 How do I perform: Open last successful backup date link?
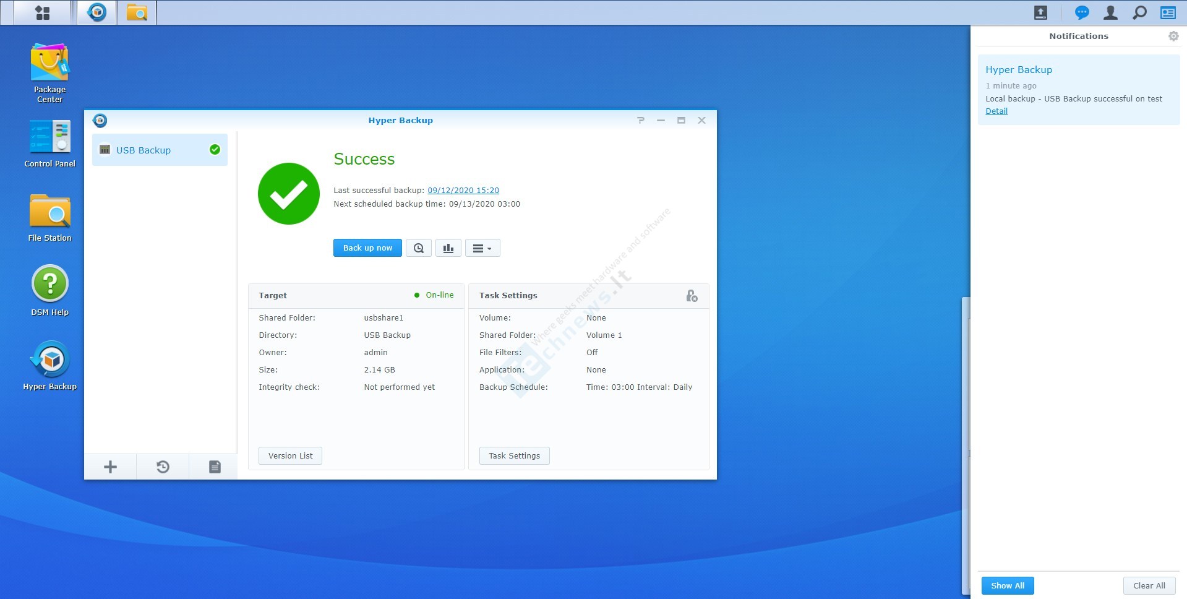pos(463,191)
